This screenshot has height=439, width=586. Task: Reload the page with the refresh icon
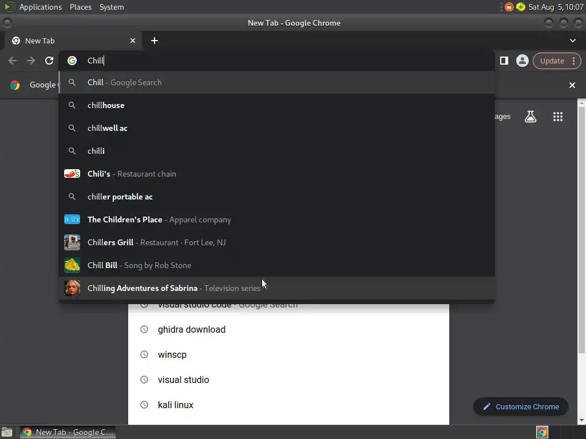click(49, 61)
